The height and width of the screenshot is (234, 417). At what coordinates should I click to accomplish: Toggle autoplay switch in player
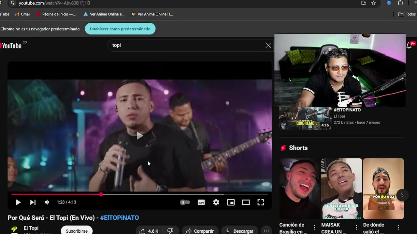(x=185, y=202)
